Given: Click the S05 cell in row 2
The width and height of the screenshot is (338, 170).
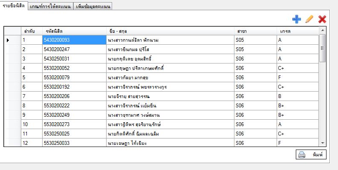Looking at the screenshot, I should (255, 49).
